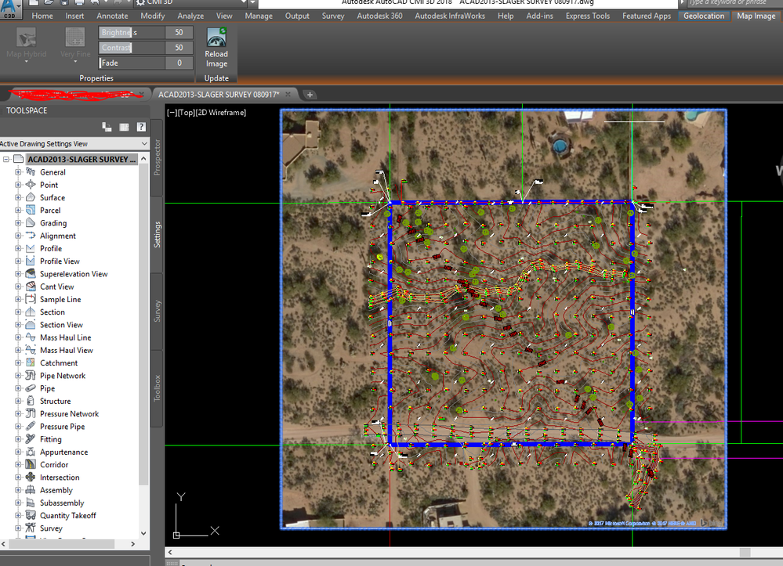
Task: Open the Map Hybrid dropdown arrow
Action: 26,62
